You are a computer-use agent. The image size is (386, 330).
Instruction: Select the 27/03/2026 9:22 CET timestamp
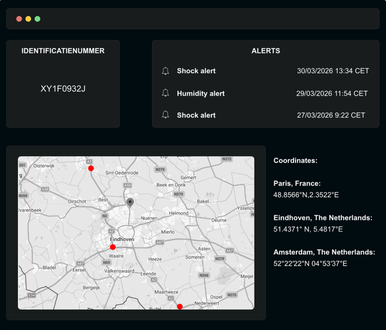click(331, 115)
